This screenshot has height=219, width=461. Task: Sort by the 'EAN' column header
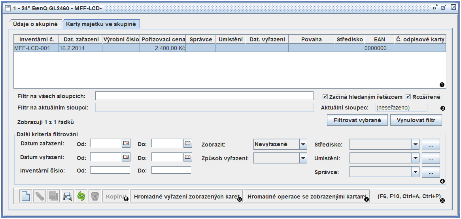379,39
